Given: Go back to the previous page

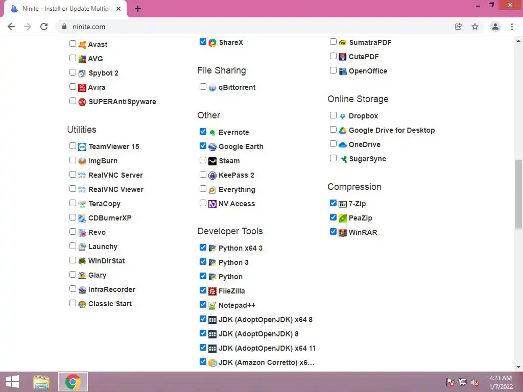Looking at the screenshot, I should pyautogui.click(x=11, y=27).
